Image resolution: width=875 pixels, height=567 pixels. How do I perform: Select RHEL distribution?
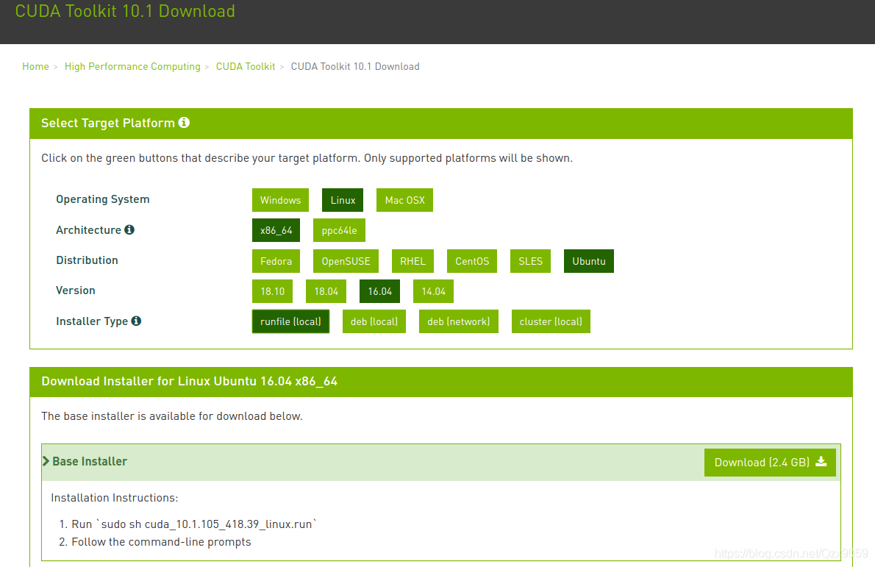(413, 261)
